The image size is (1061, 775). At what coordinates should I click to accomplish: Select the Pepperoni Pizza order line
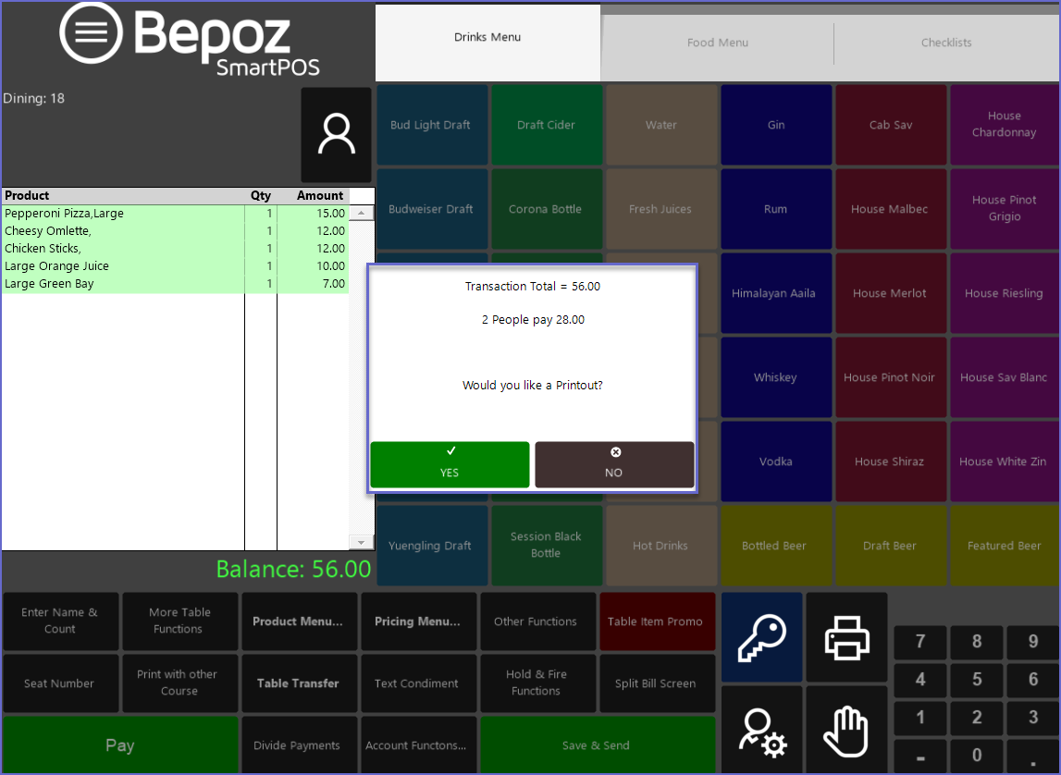[123, 214]
